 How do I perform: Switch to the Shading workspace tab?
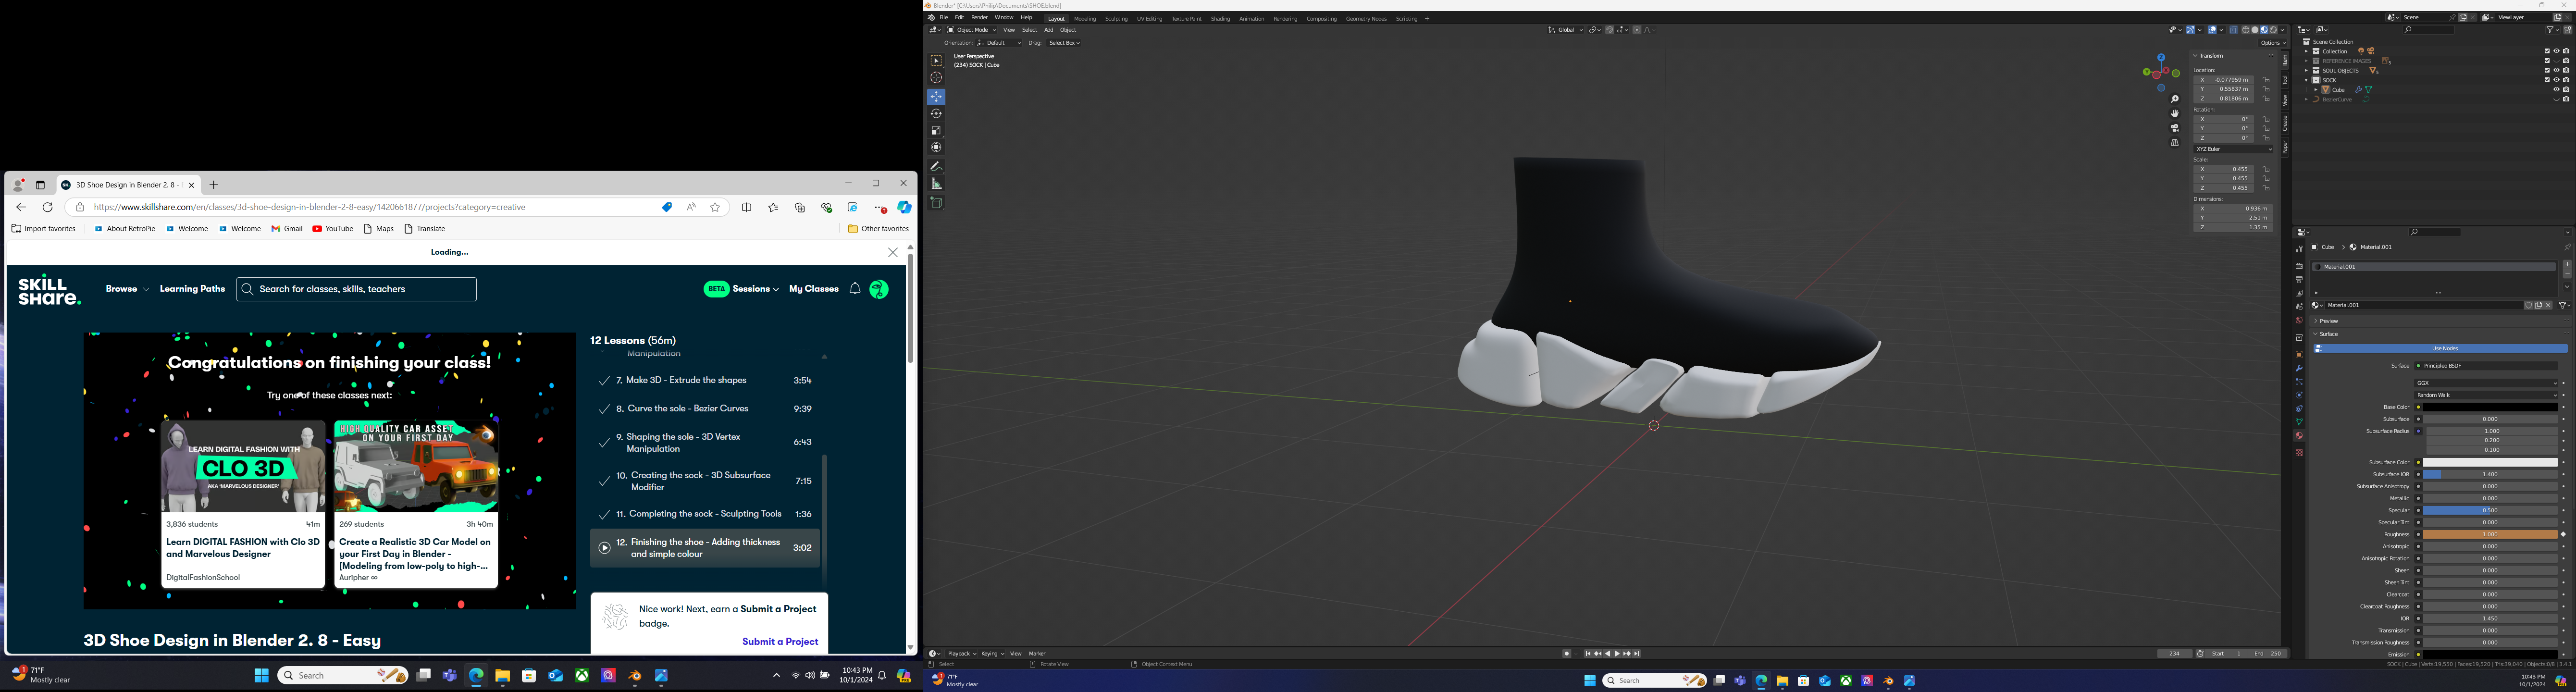[1220, 19]
